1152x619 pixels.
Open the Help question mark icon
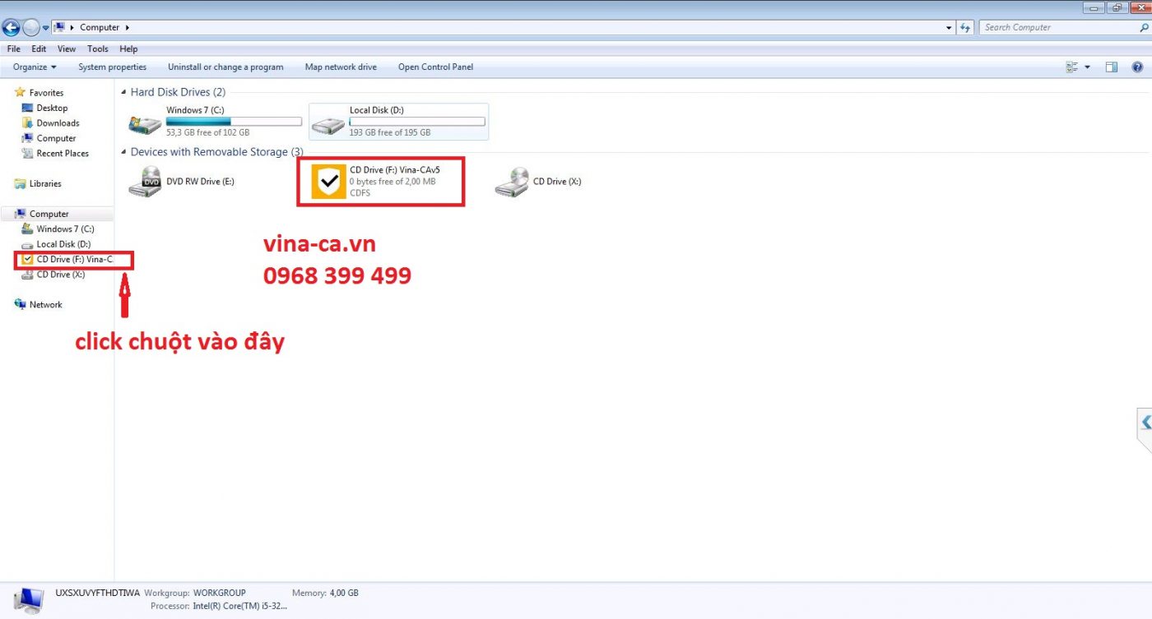tap(1137, 67)
